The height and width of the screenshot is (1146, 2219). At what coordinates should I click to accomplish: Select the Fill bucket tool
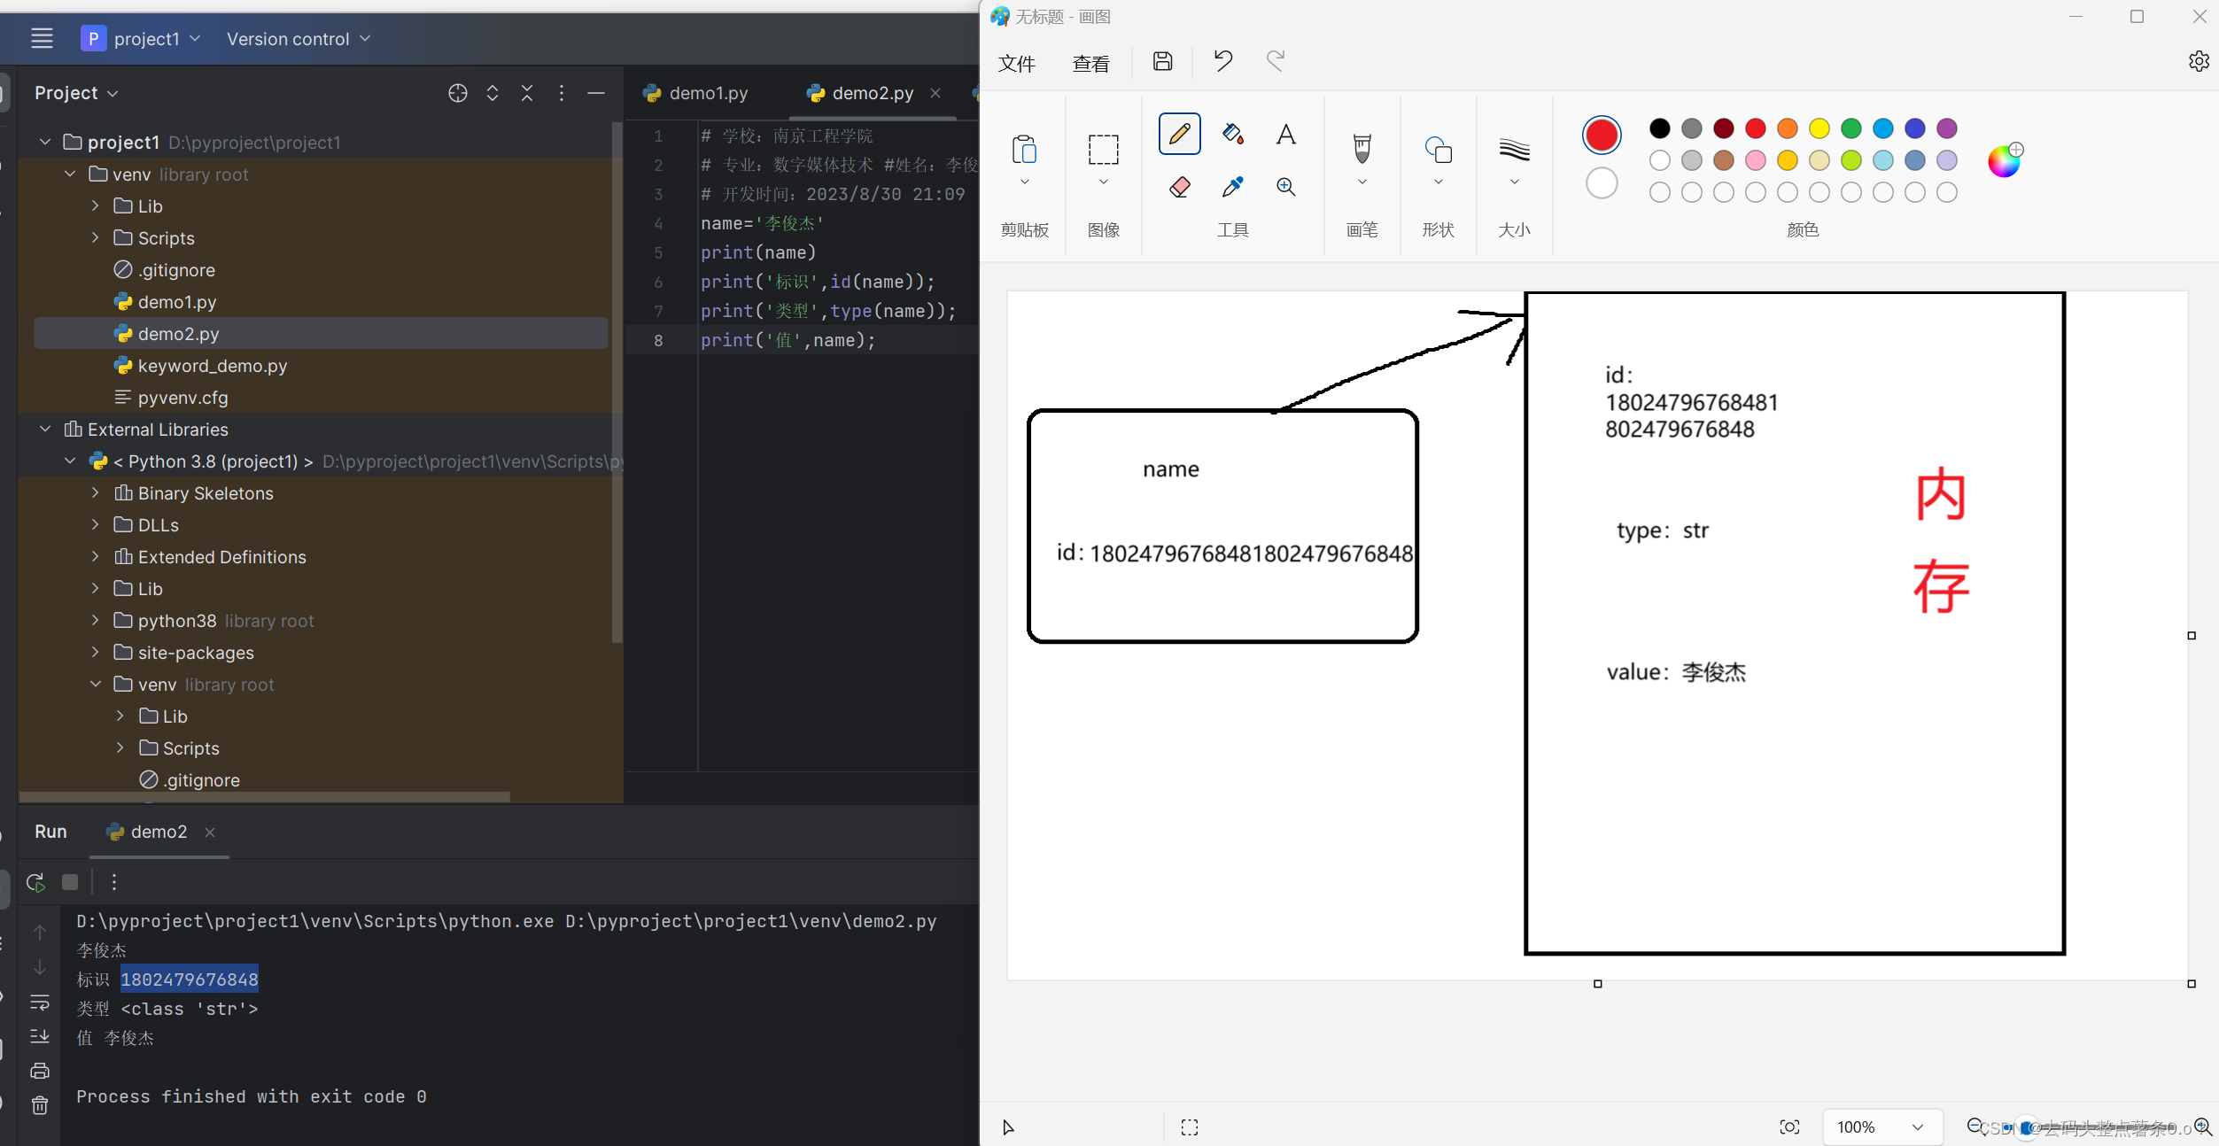(x=1232, y=135)
